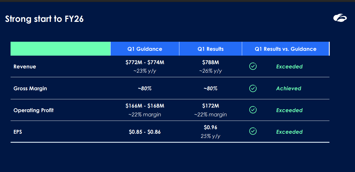Switch to the Q1 Guidance column header
The height and width of the screenshot is (172, 355).
[145, 49]
